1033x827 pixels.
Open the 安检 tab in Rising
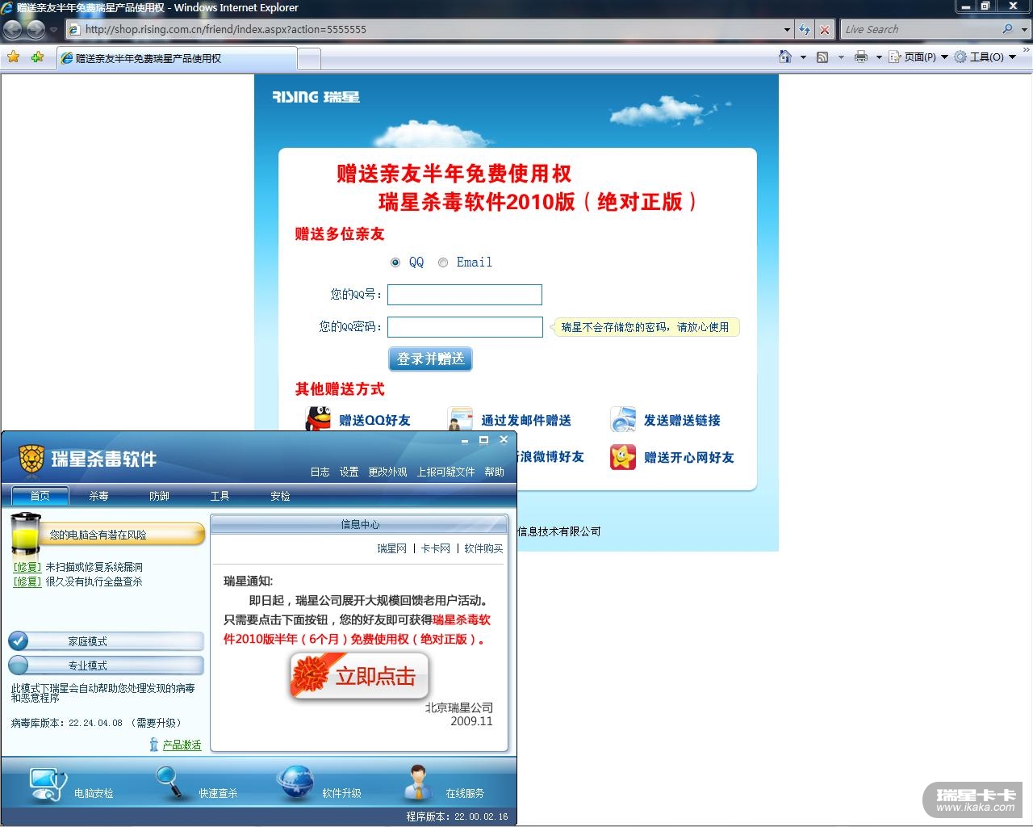coord(280,496)
